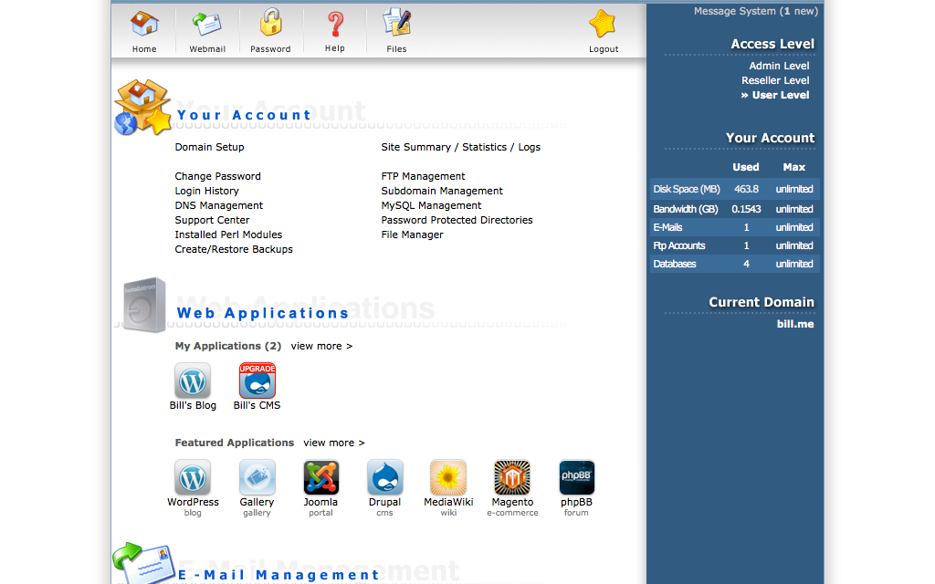This screenshot has height=584, width=935.
Task: Open Message System (1 new)
Action: [755, 11]
